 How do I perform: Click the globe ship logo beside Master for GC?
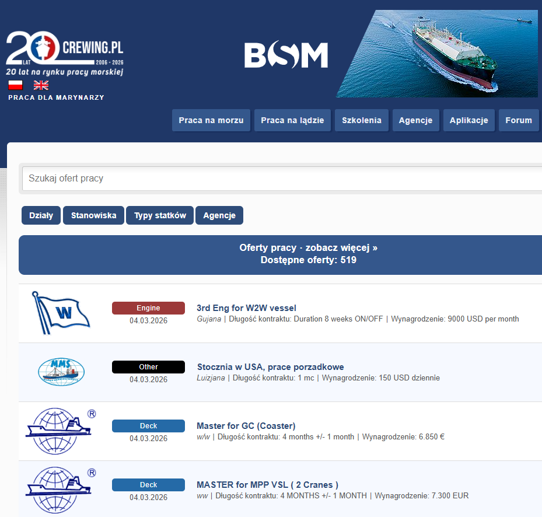(61, 431)
